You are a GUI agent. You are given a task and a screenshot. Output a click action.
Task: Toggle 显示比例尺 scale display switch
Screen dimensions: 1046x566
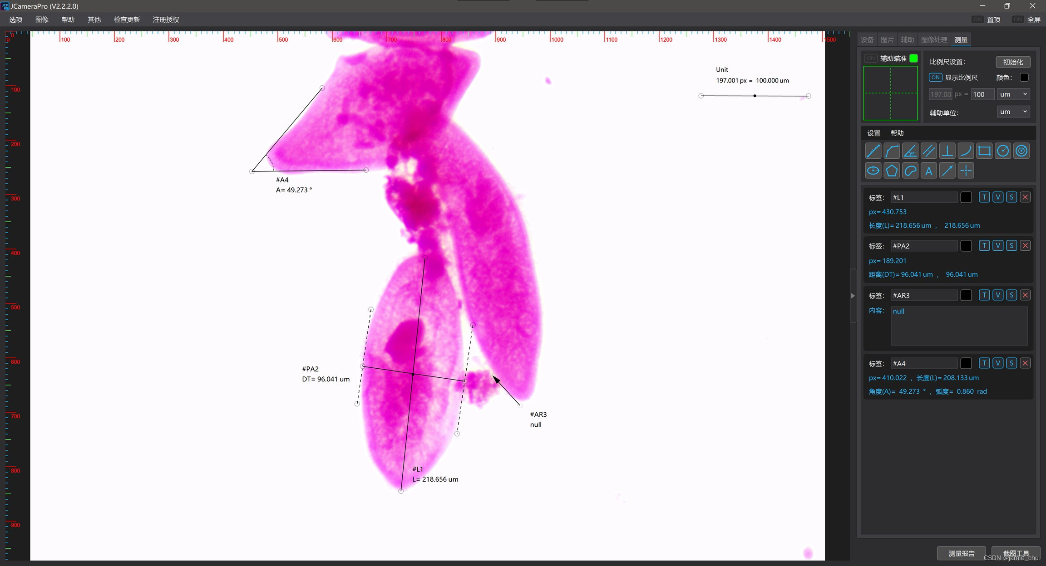pos(935,78)
